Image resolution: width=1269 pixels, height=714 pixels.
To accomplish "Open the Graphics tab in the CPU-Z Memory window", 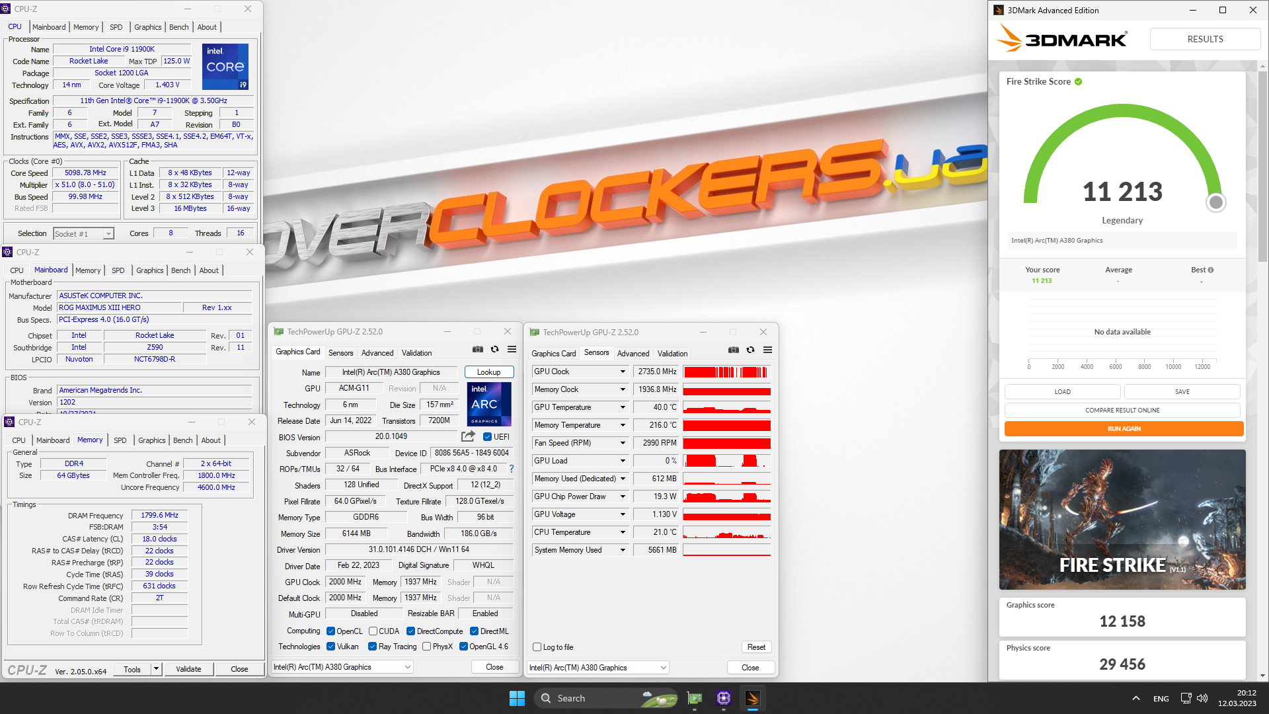I will pyautogui.click(x=151, y=440).
